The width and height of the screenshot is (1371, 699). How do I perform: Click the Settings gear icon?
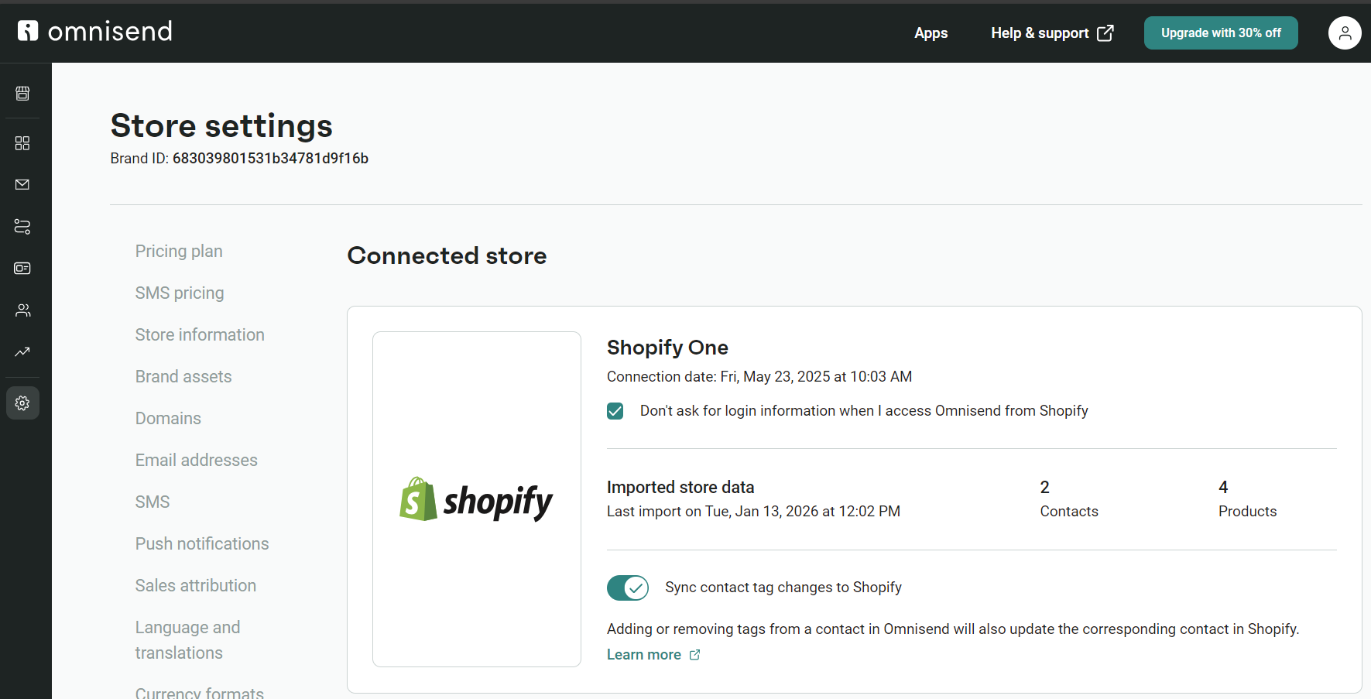pyautogui.click(x=22, y=403)
